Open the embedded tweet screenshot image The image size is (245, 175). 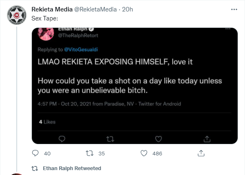[135, 86]
